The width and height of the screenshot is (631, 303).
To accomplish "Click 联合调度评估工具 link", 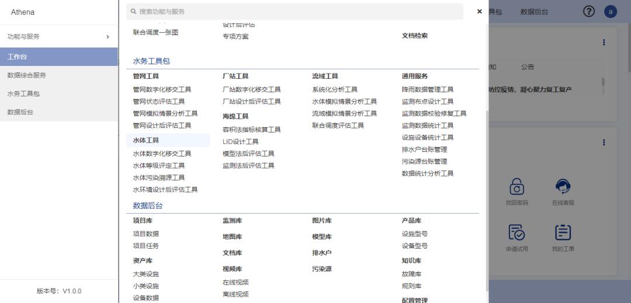I will (338, 126).
